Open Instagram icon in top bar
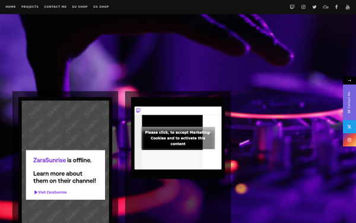356x223 pixels. point(303,7)
